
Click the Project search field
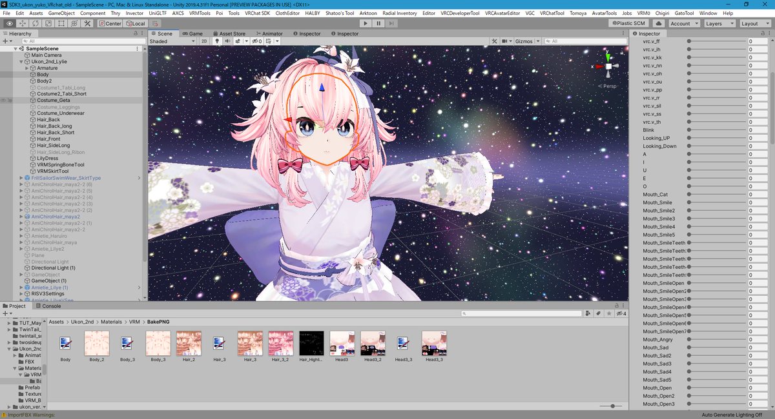pos(521,314)
